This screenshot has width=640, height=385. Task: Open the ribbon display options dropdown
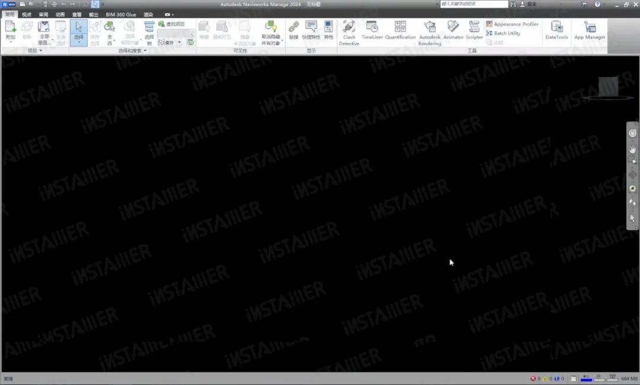coord(169,14)
